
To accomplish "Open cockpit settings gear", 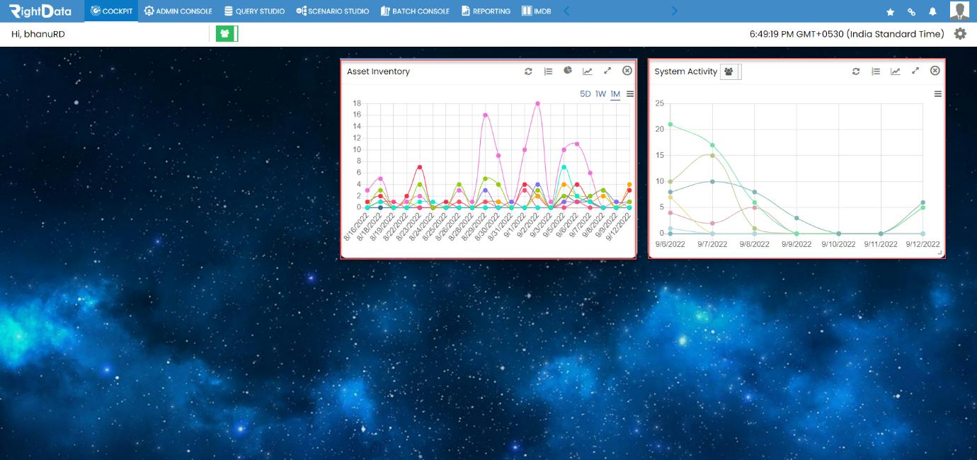I will 960,33.
